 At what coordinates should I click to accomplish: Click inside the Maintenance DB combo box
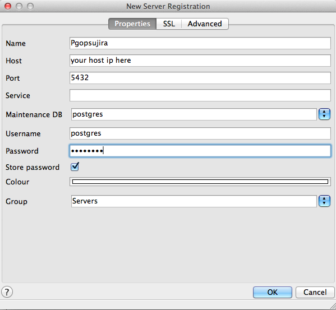coord(194,114)
